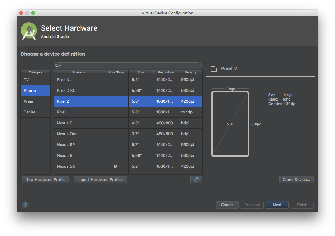
Task: Click the xxhdpi density cell
Action: 190,112
